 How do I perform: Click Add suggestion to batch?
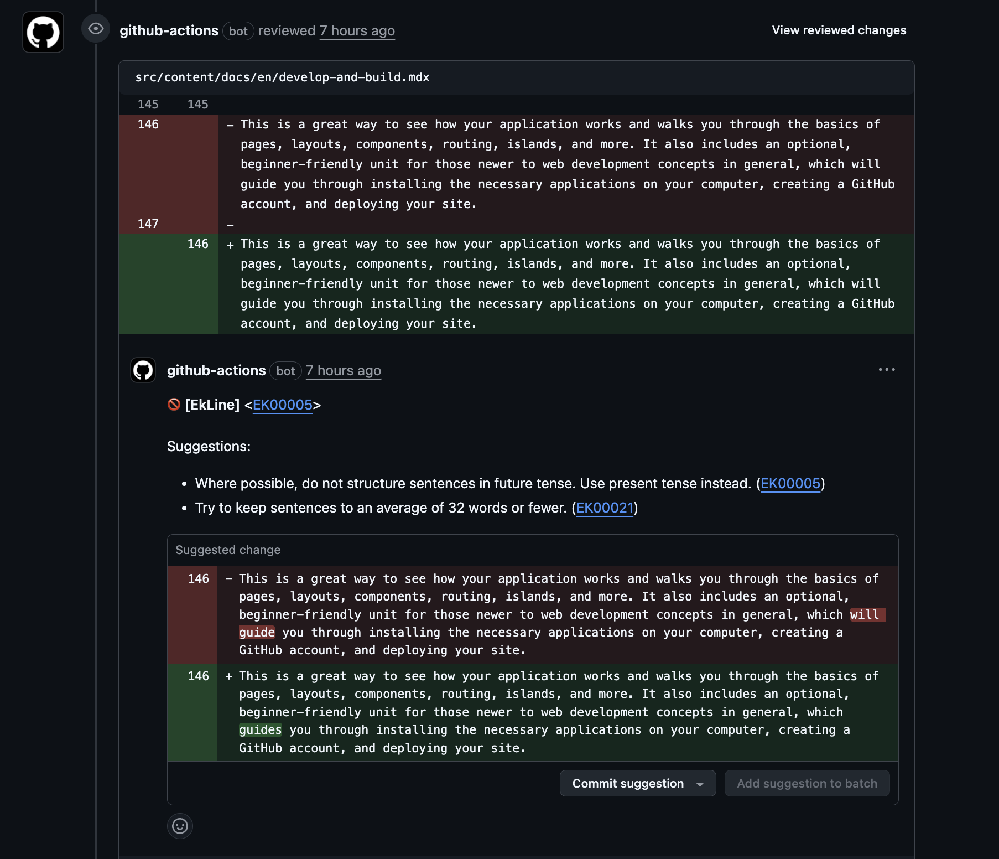coord(807,783)
